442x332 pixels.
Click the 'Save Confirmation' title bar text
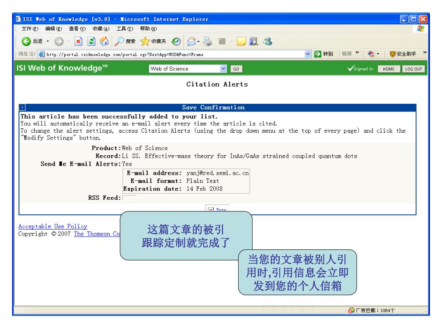[213, 107]
